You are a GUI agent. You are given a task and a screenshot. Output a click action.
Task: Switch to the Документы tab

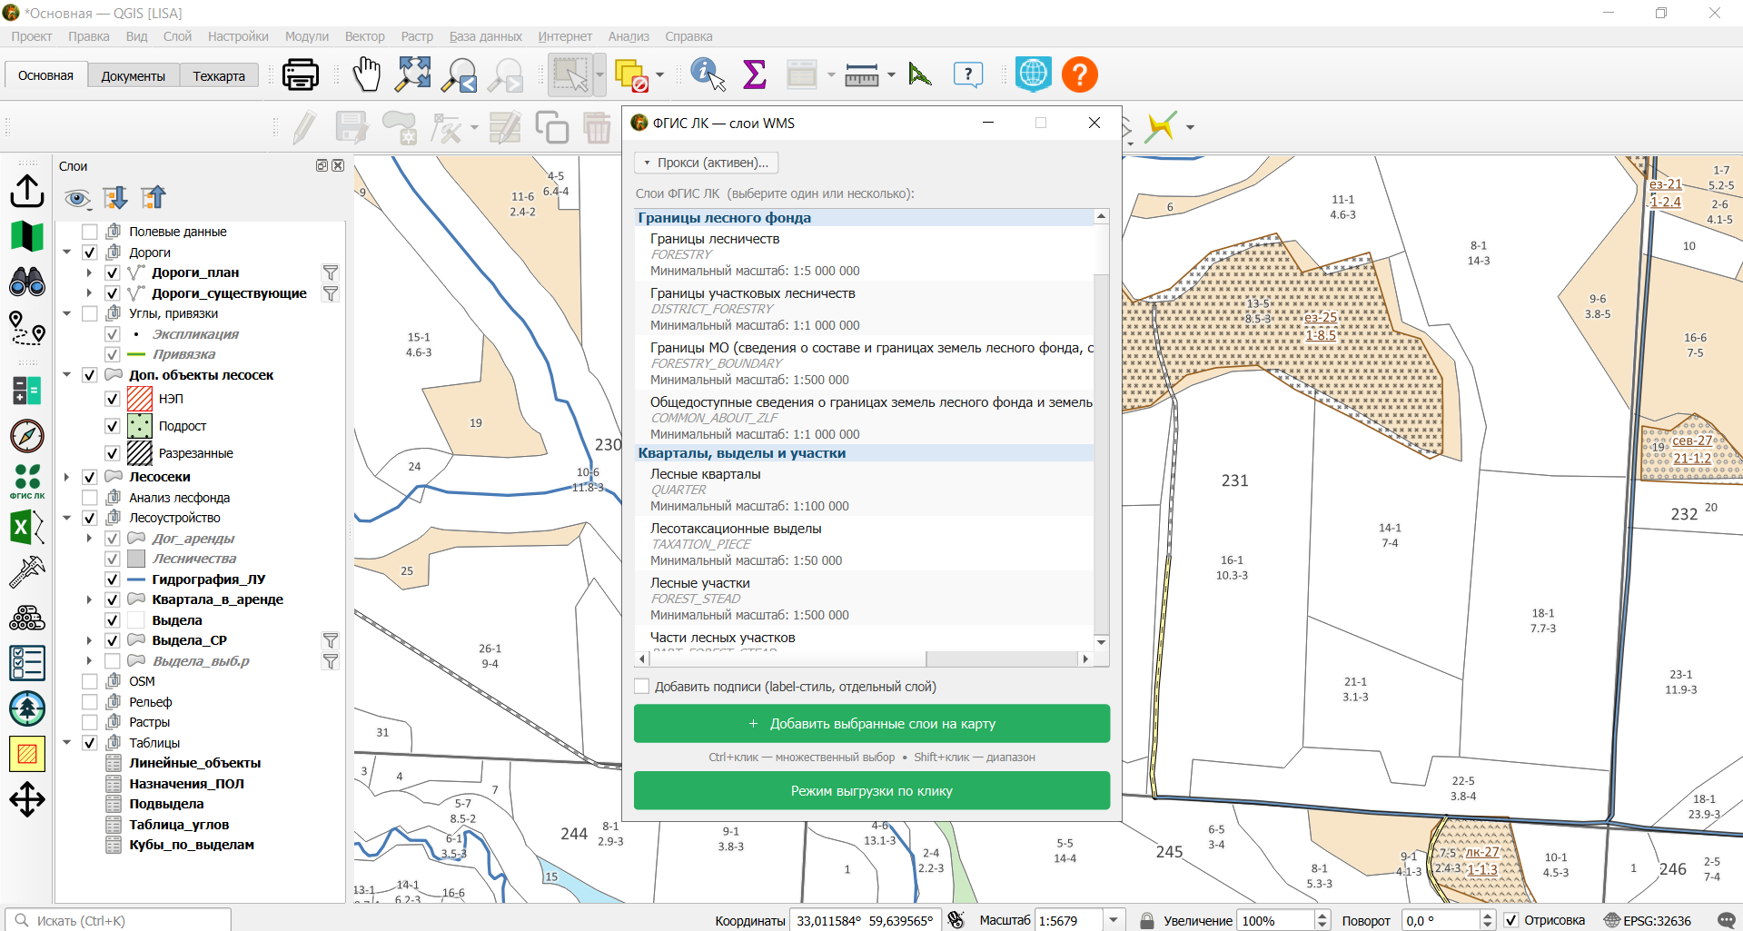pyautogui.click(x=134, y=76)
